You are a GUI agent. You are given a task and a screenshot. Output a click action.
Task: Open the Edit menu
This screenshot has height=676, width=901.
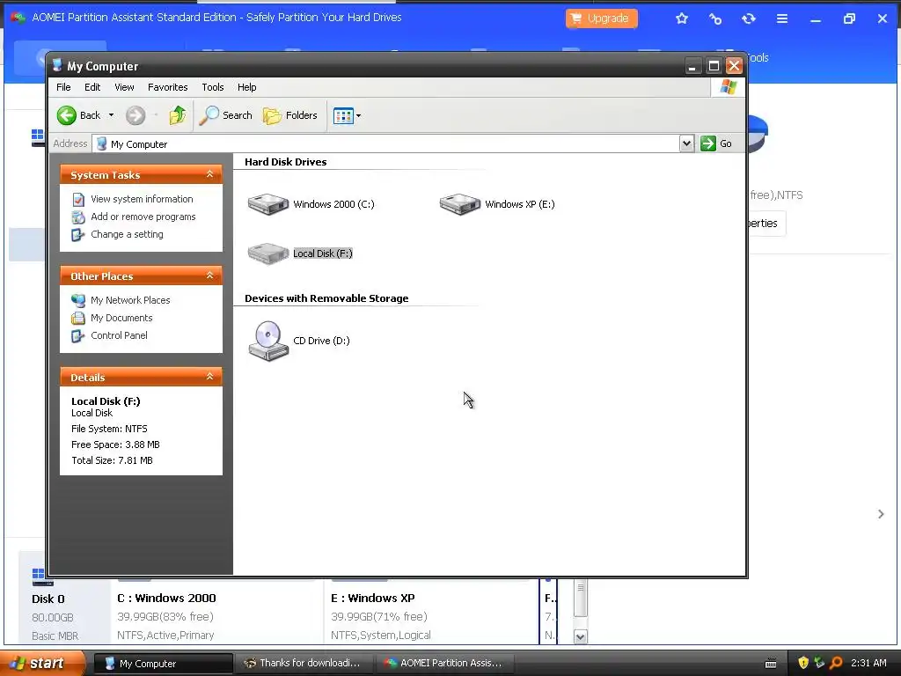(x=92, y=87)
